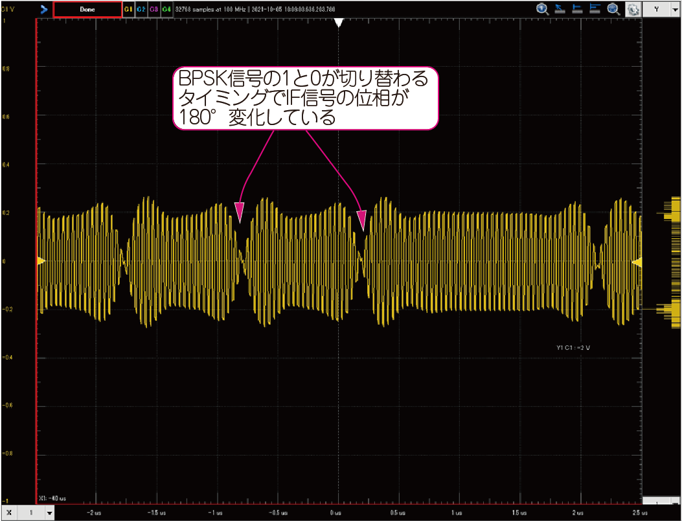The image size is (682, 521).
Task: Click the right yellow level marker arrow
Action: [x=637, y=261]
